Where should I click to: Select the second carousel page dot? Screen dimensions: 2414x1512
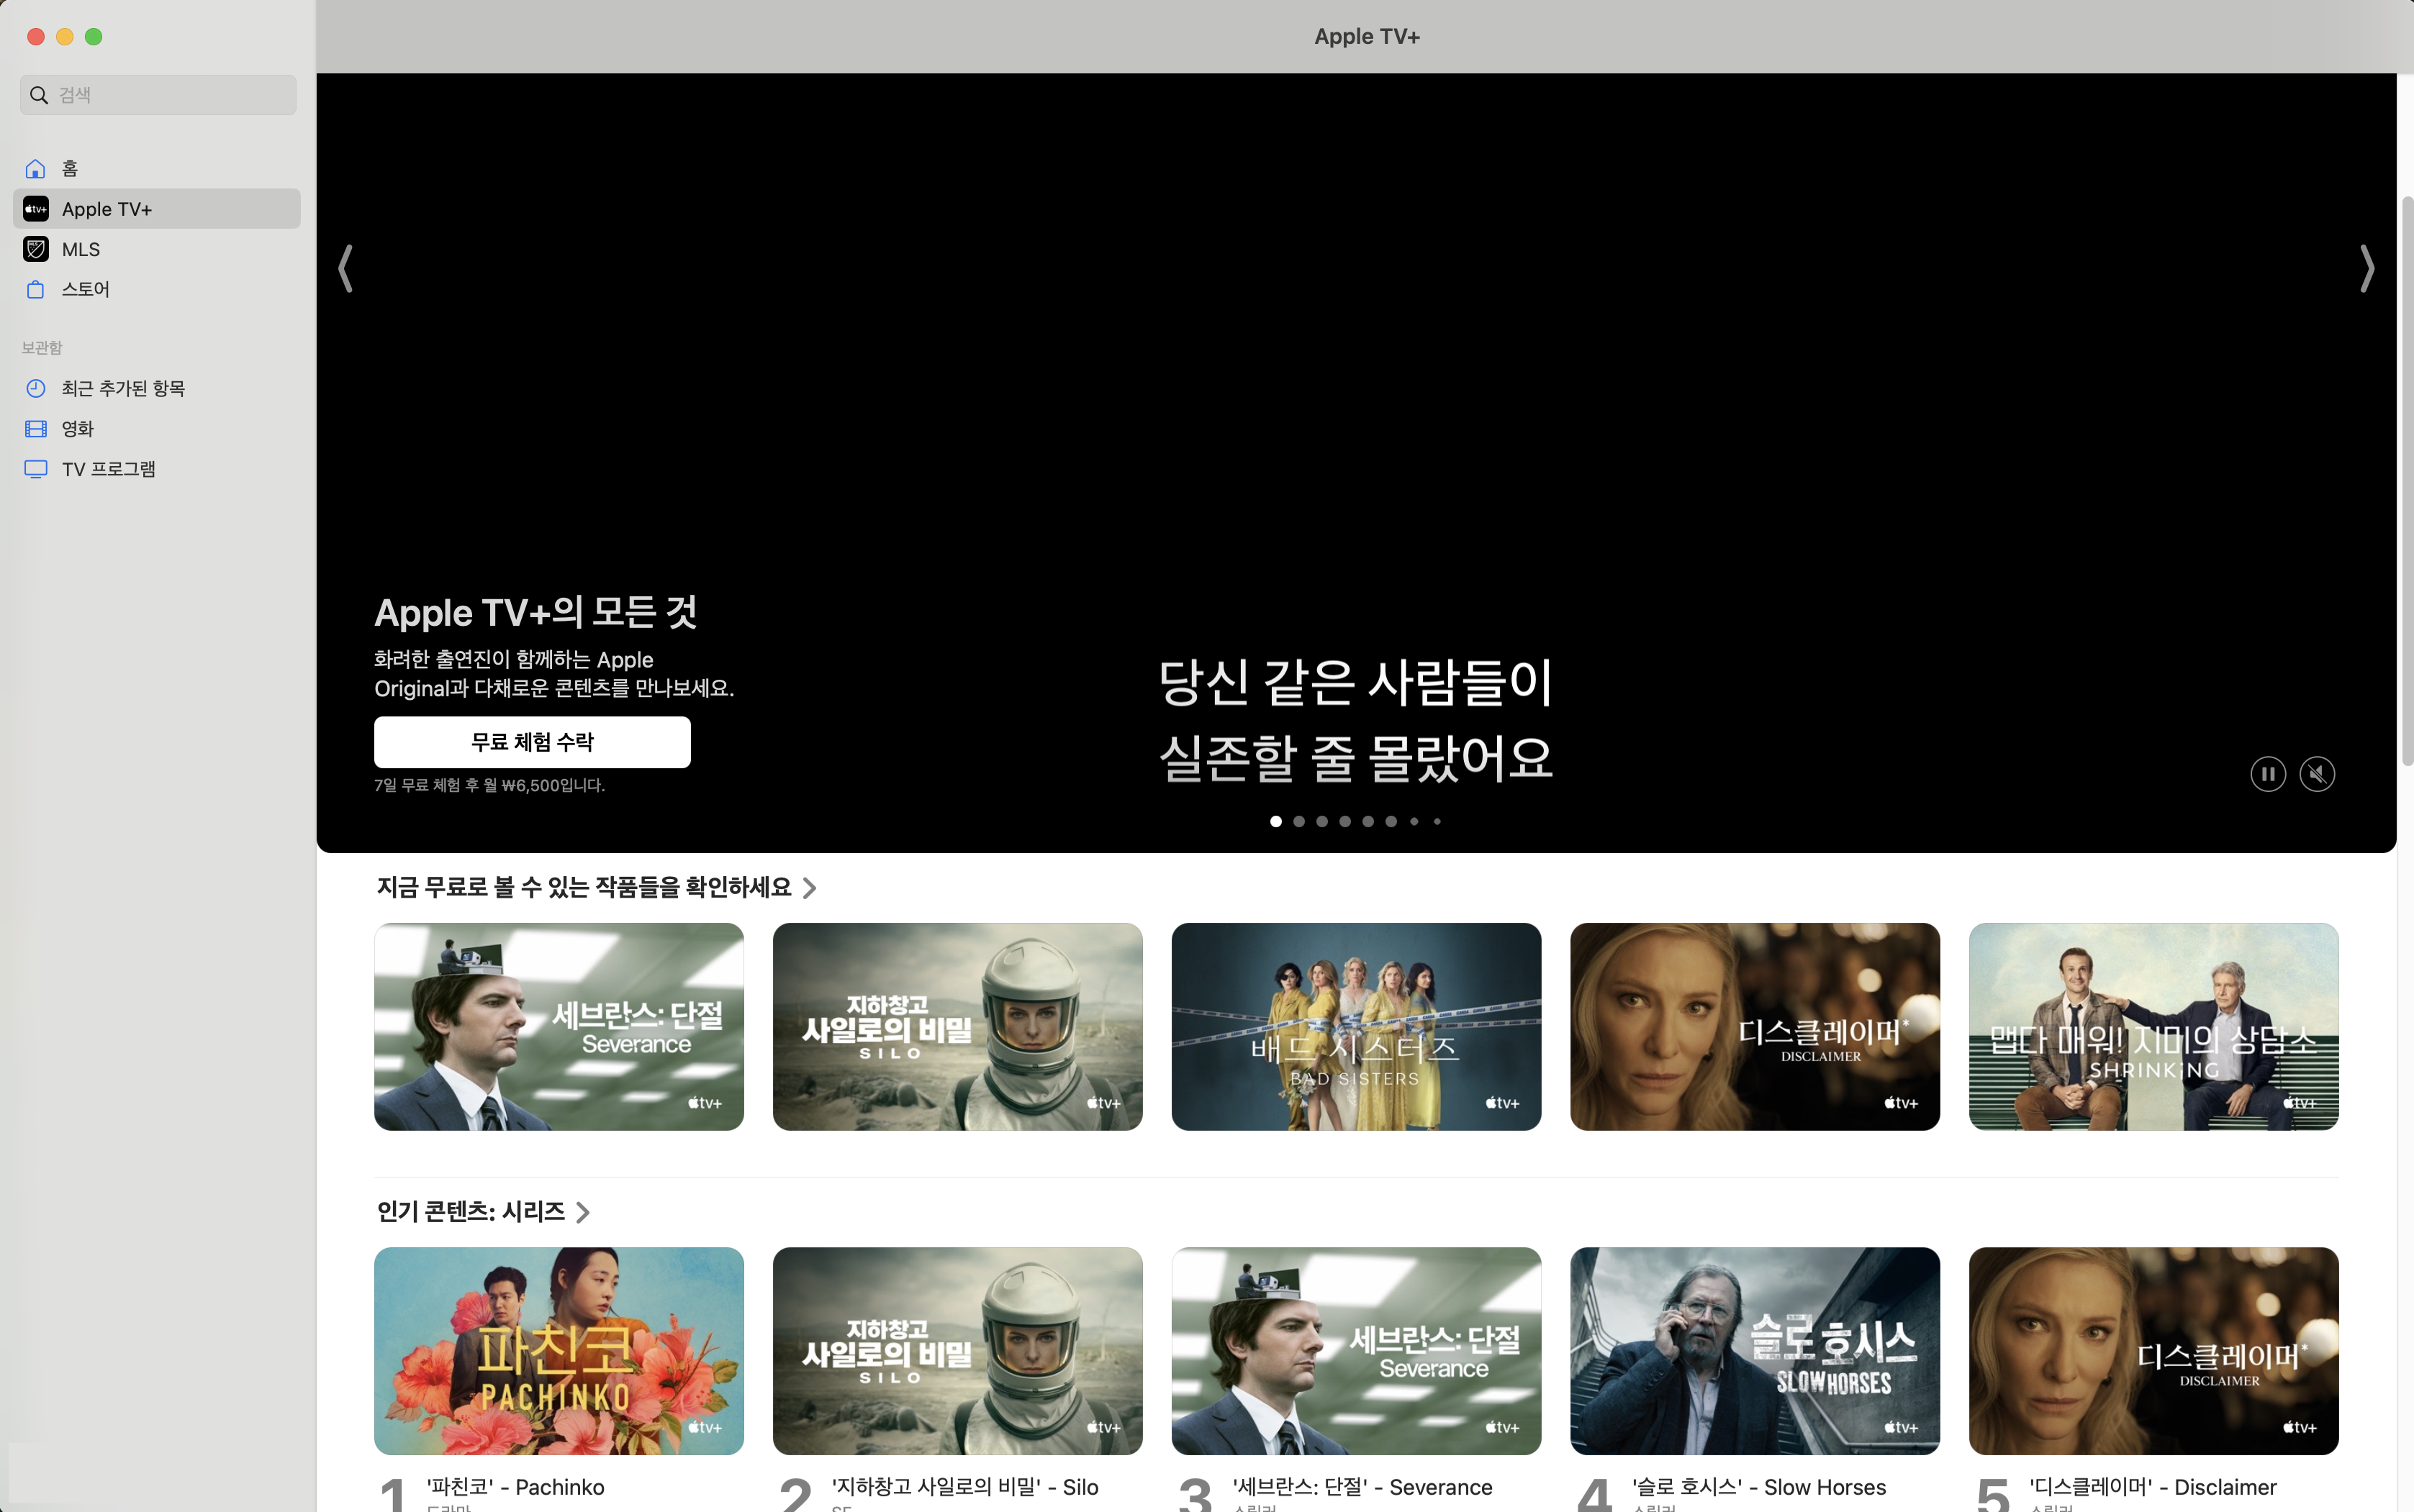1298,821
